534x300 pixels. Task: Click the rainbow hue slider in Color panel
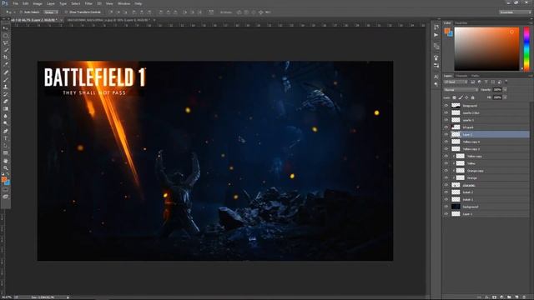point(526,49)
